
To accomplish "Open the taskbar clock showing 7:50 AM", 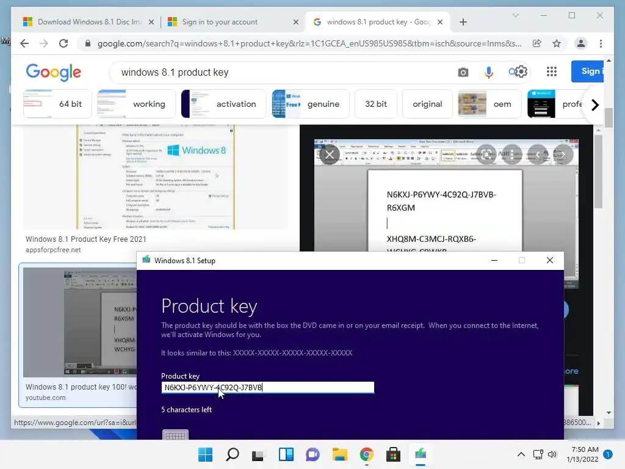I will [583, 454].
